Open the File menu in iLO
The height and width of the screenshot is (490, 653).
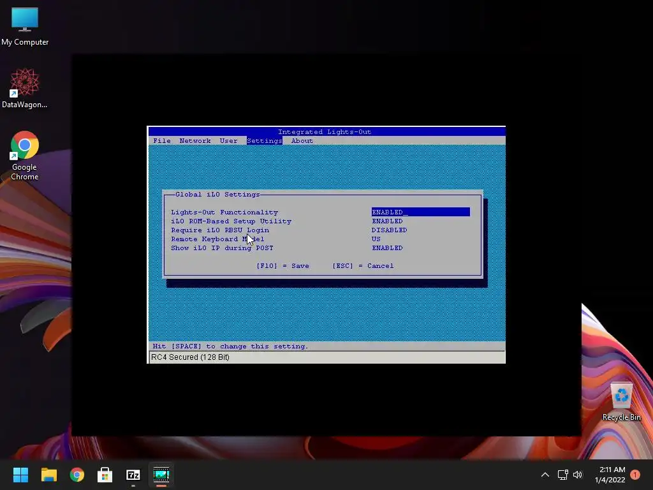click(x=162, y=141)
